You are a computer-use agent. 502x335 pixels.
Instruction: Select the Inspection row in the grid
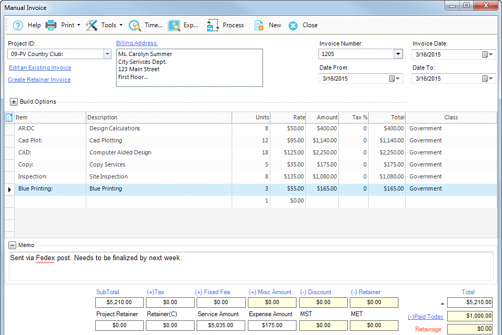coord(33,177)
